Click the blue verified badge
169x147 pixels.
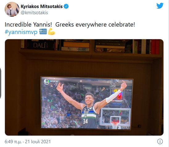pos(66,6)
